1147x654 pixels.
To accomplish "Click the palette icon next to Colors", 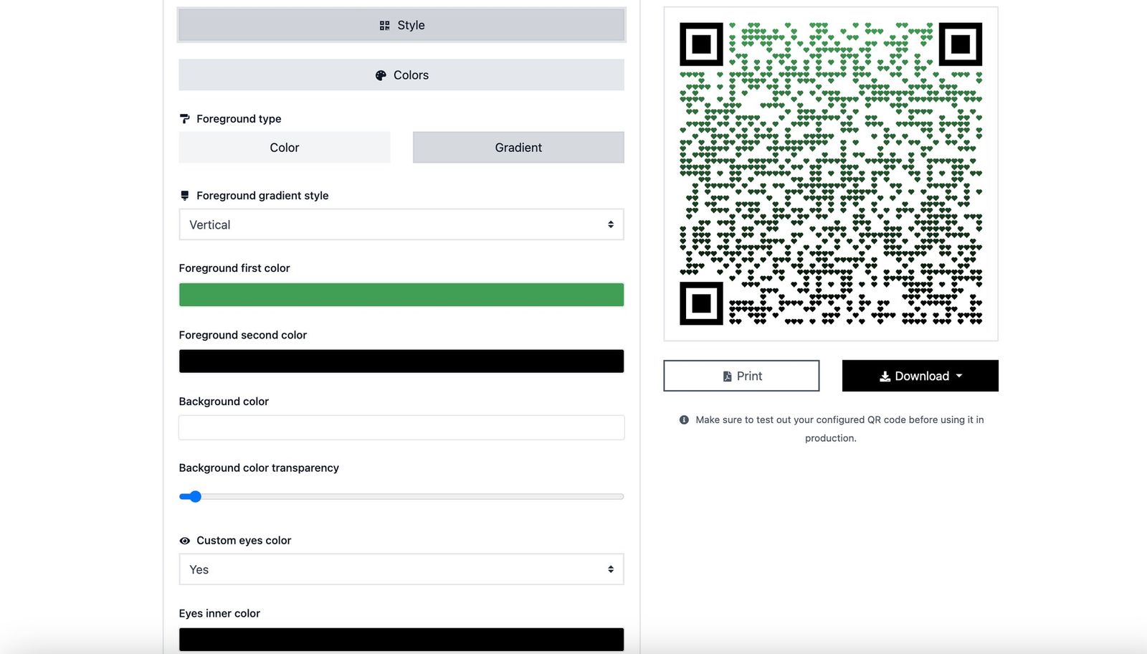I will pos(380,75).
